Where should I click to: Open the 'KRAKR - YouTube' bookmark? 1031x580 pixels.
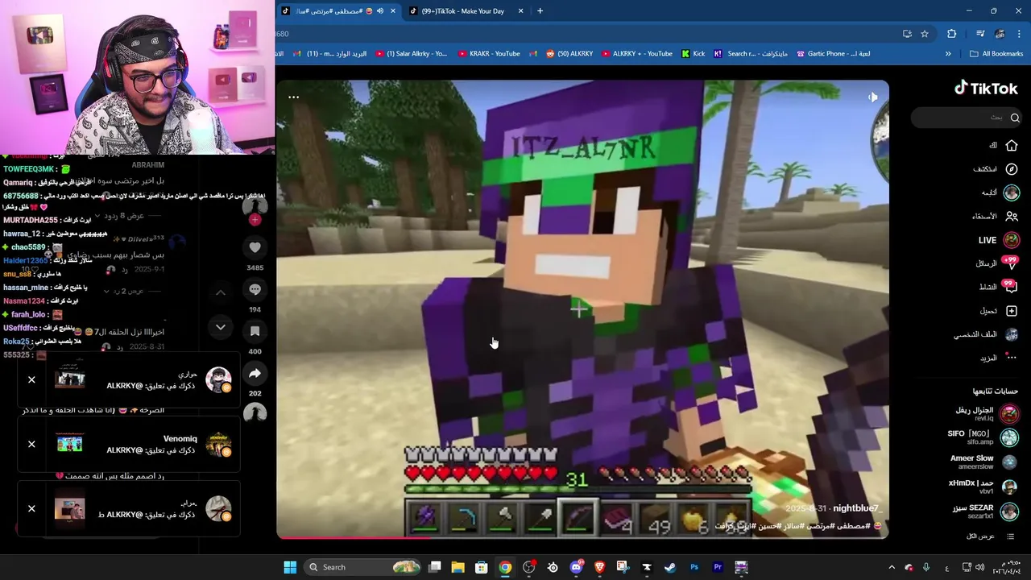coord(489,54)
